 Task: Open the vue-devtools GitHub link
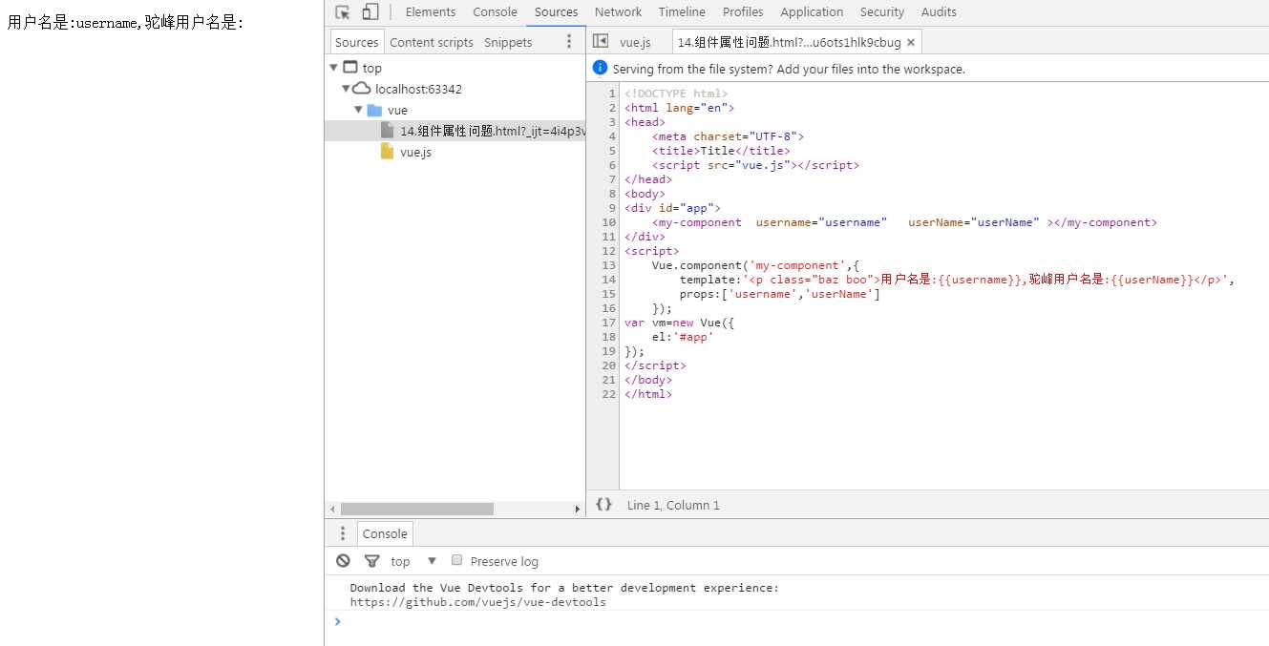coord(477,602)
